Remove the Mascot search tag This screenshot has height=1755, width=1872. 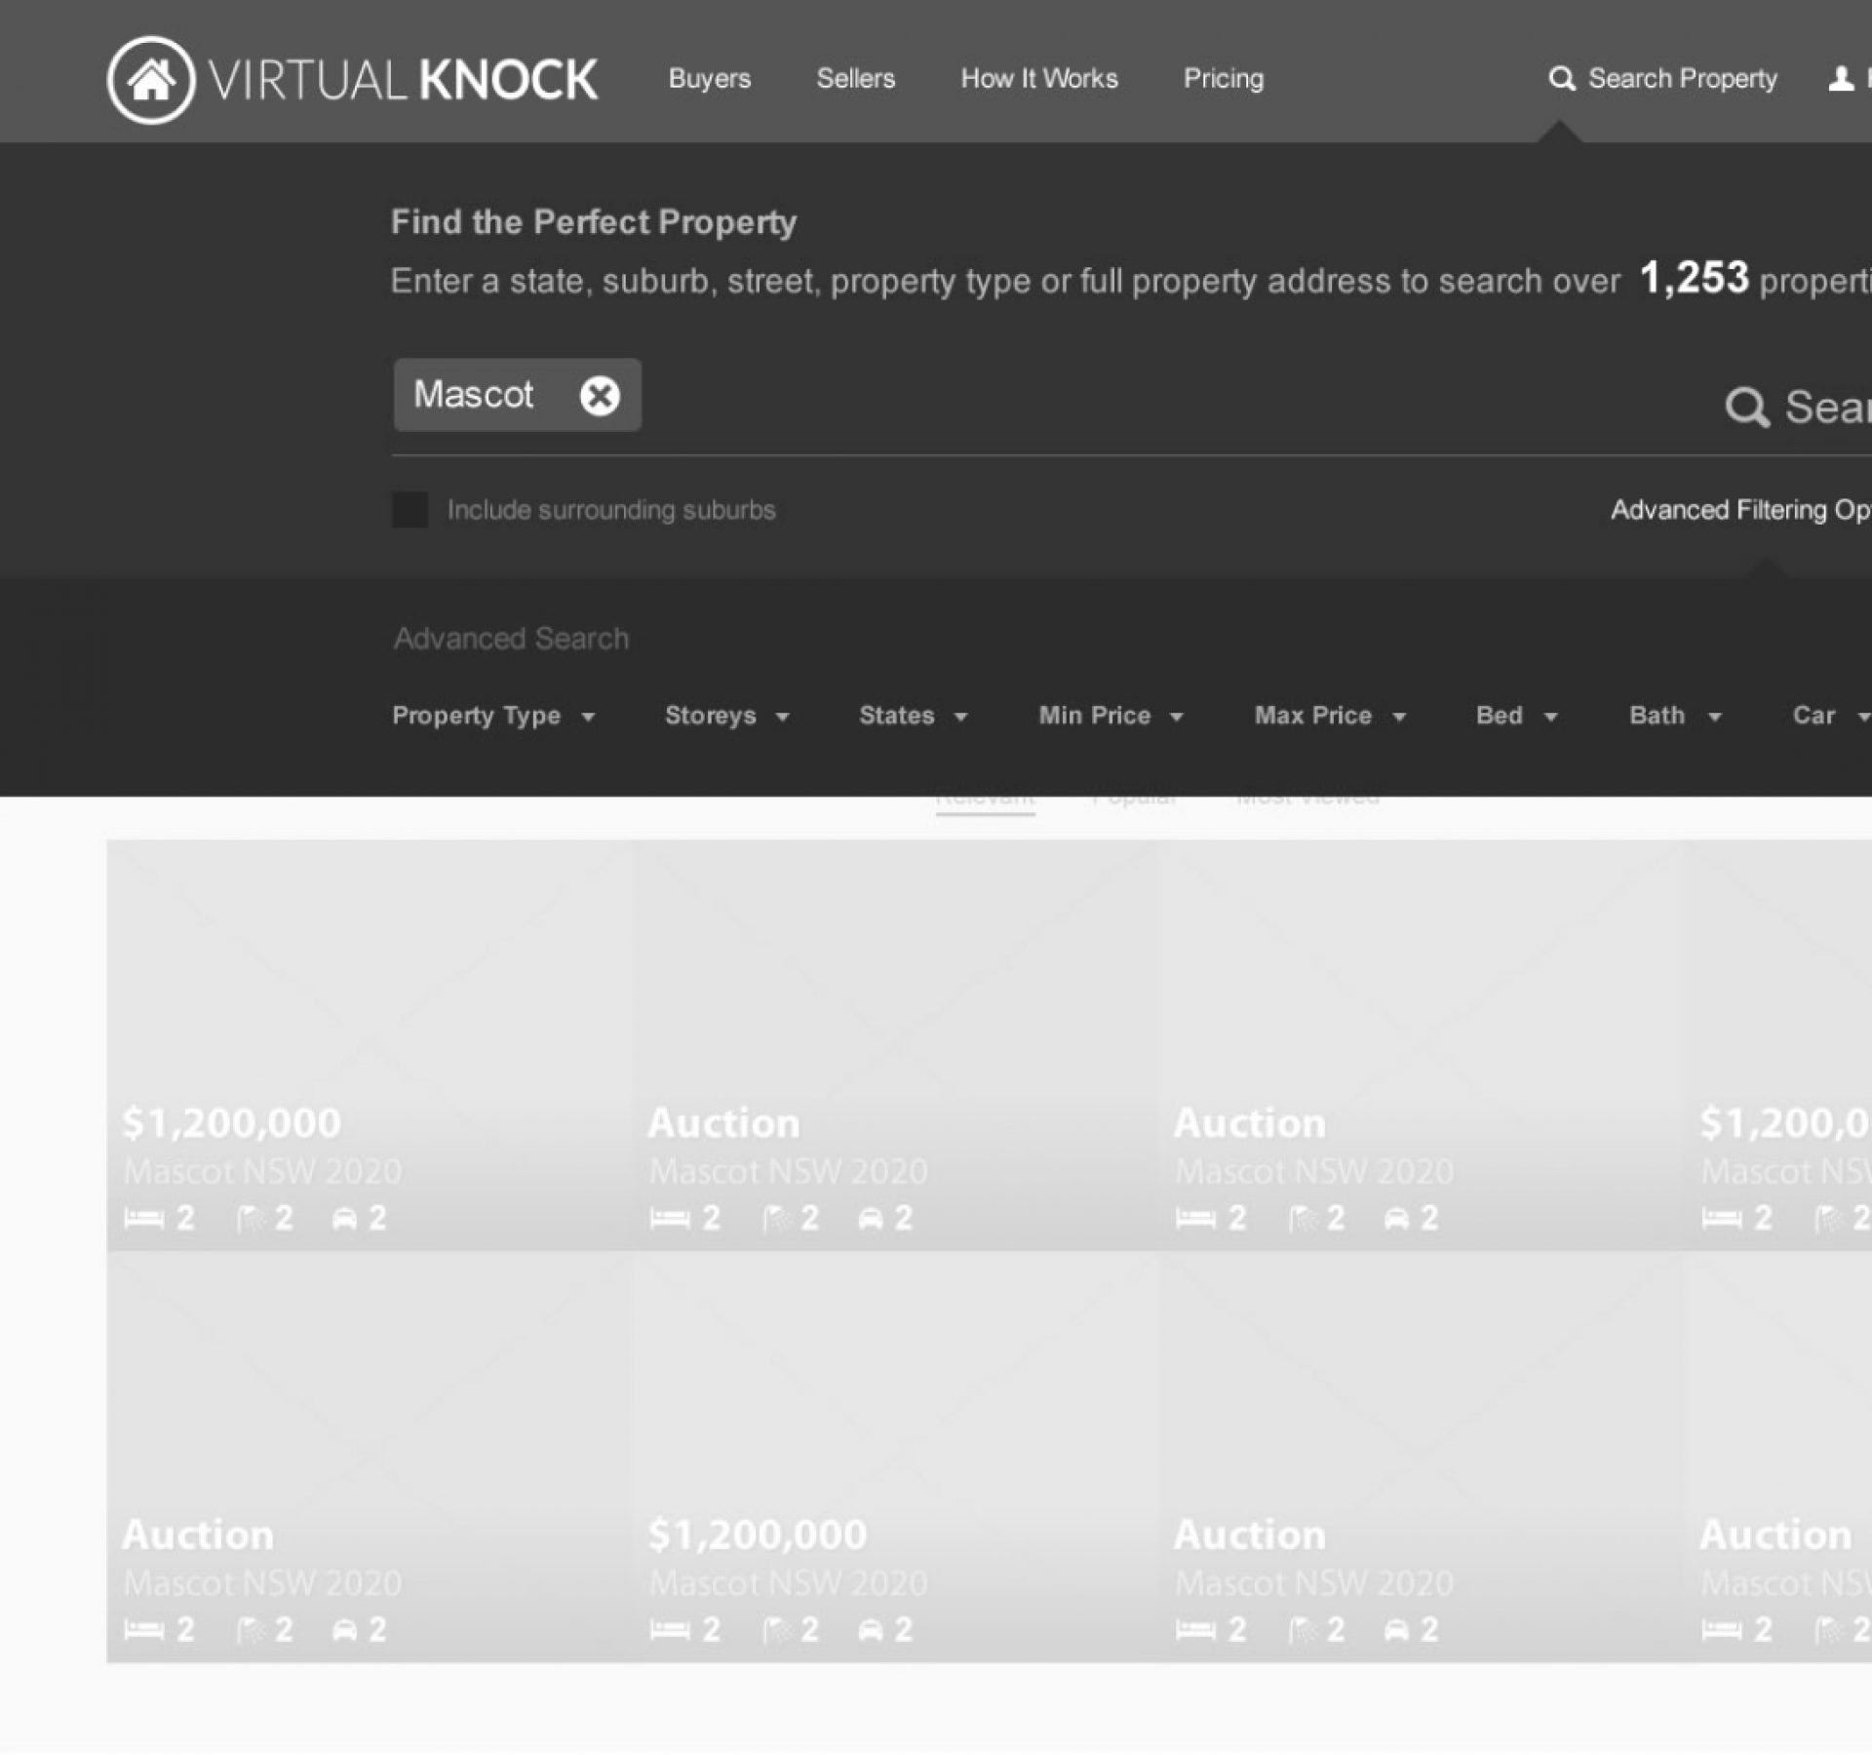pos(600,396)
